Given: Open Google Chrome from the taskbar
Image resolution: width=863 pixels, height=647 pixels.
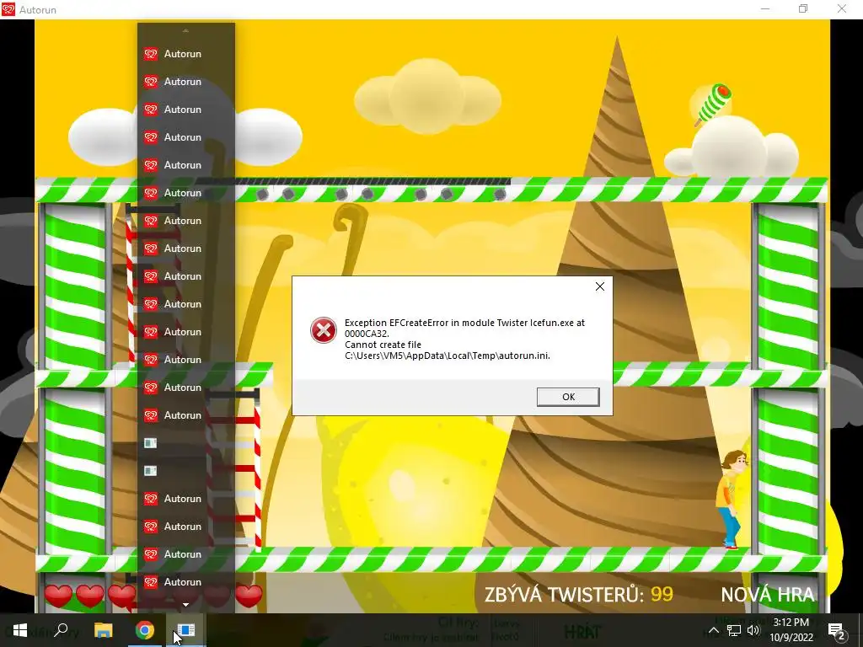Looking at the screenshot, I should tap(145, 630).
